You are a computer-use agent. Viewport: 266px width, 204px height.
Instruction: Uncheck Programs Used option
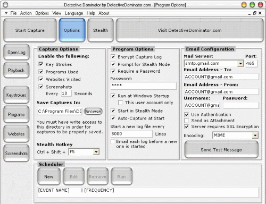[x=41, y=72]
